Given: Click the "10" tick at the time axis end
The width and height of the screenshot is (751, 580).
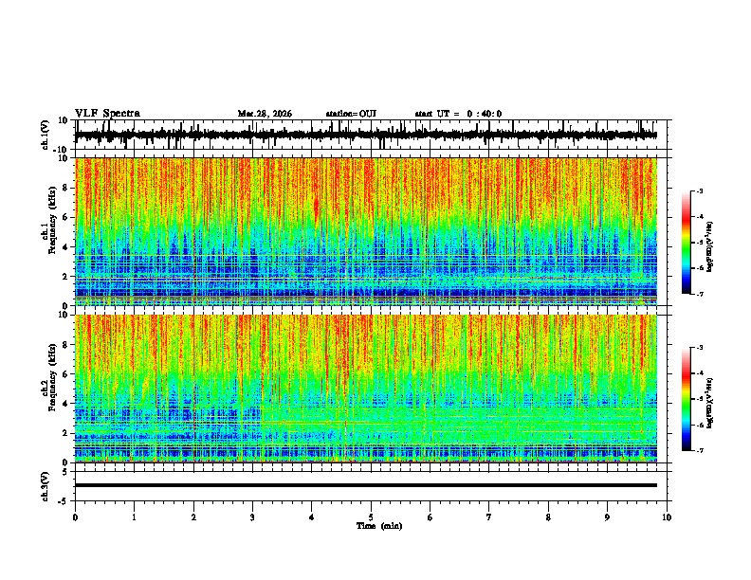Looking at the screenshot, I should [x=667, y=517].
